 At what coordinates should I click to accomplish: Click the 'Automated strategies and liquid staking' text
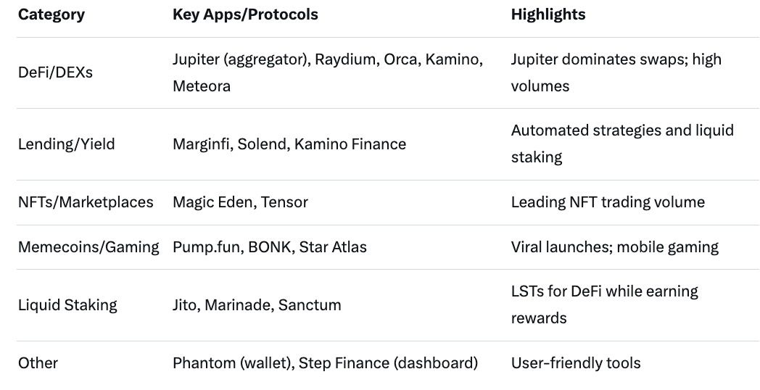[622, 144]
